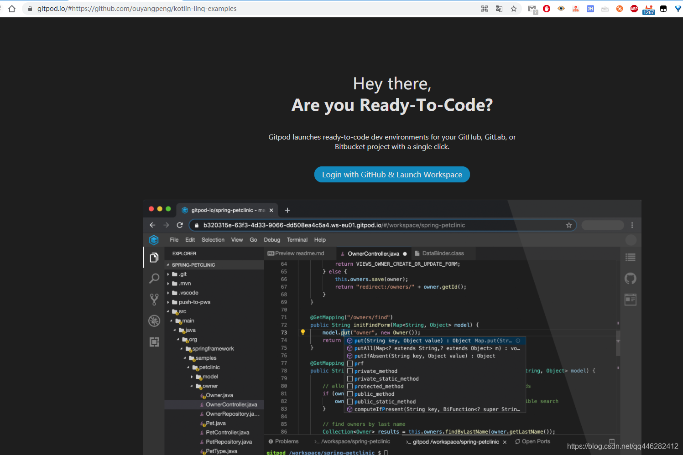The height and width of the screenshot is (455, 683).
Task: Open the outline list icon in right sidebar
Action: [x=631, y=258]
